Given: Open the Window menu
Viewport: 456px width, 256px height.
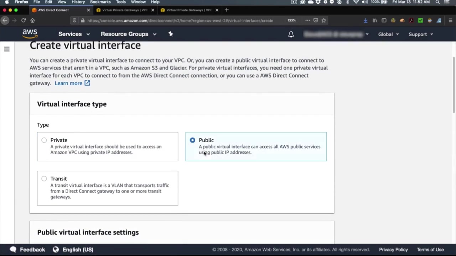Looking at the screenshot, I should click(x=138, y=2).
